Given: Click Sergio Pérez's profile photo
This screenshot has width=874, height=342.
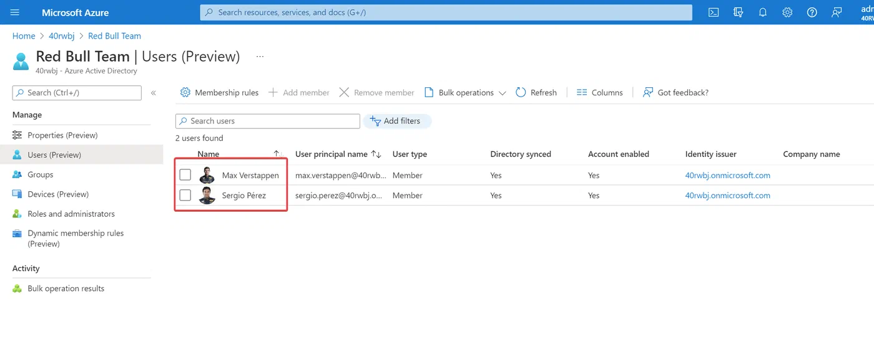Looking at the screenshot, I should 207,195.
